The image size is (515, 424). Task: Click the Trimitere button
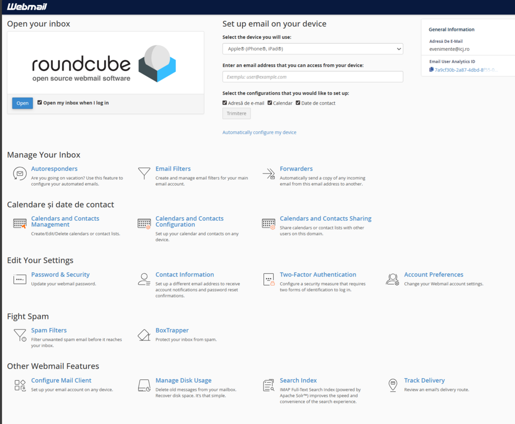[236, 114]
